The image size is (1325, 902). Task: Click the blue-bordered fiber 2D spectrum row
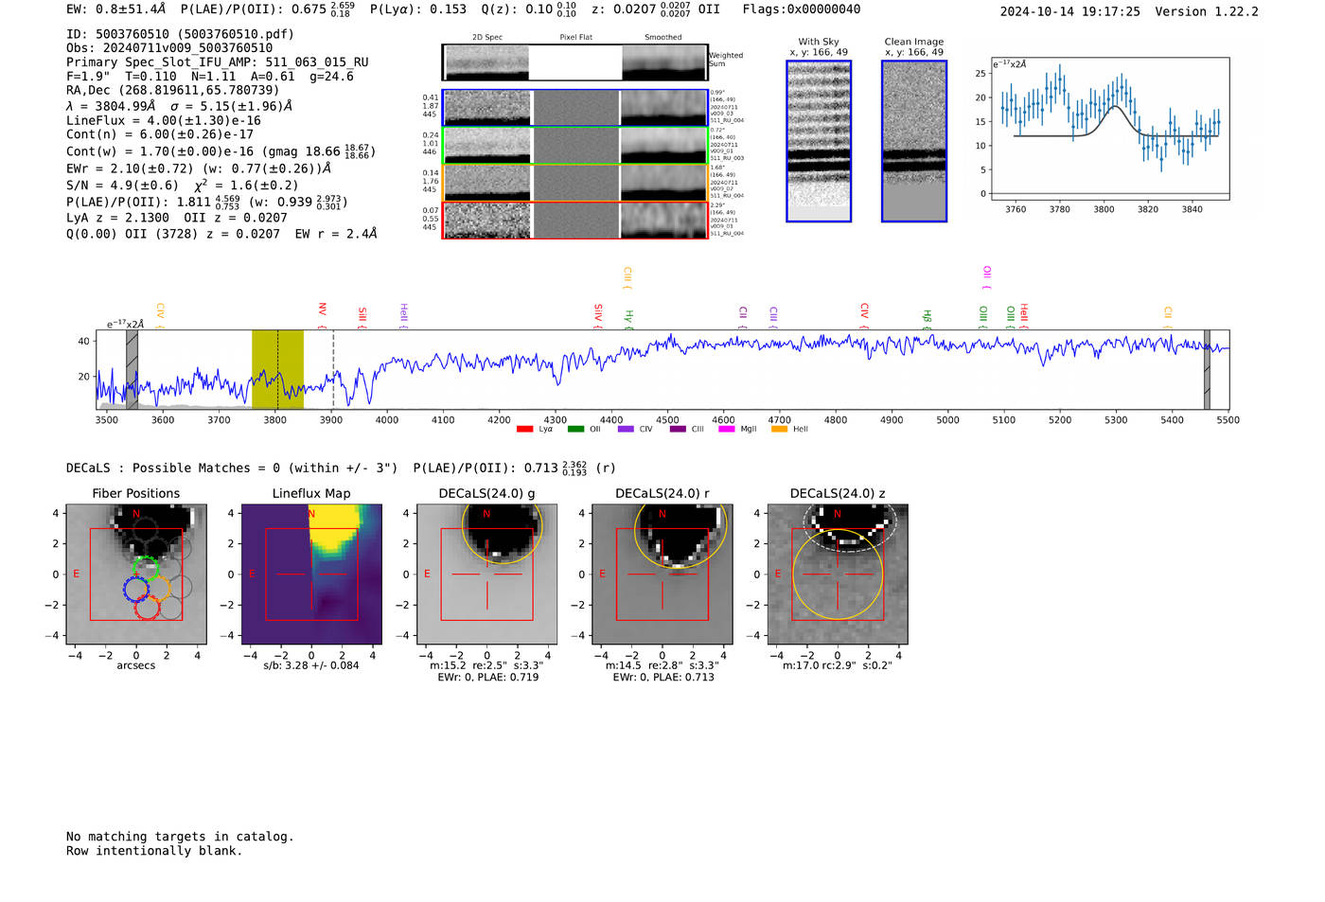tap(575, 108)
